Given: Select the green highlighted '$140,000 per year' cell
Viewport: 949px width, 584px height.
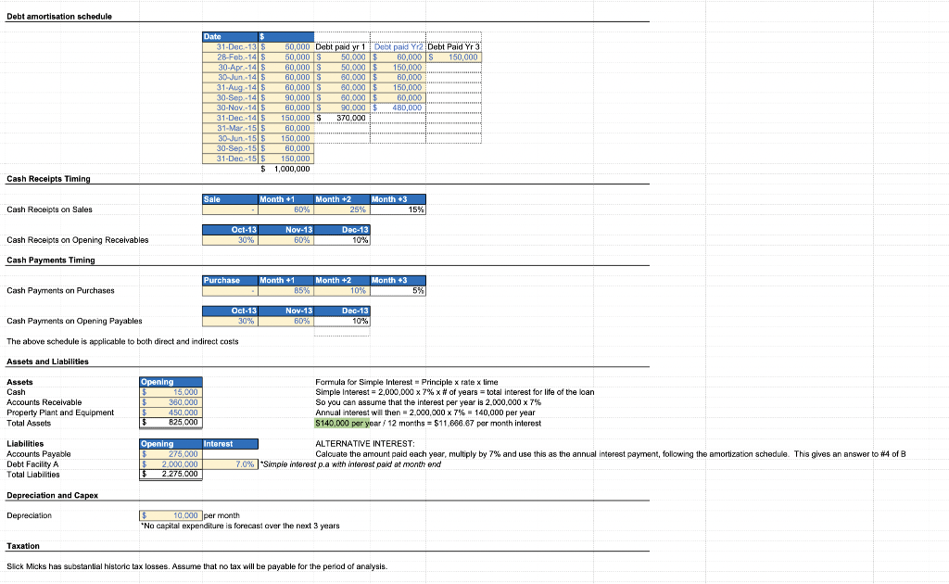Looking at the screenshot, I should point(342,423).
